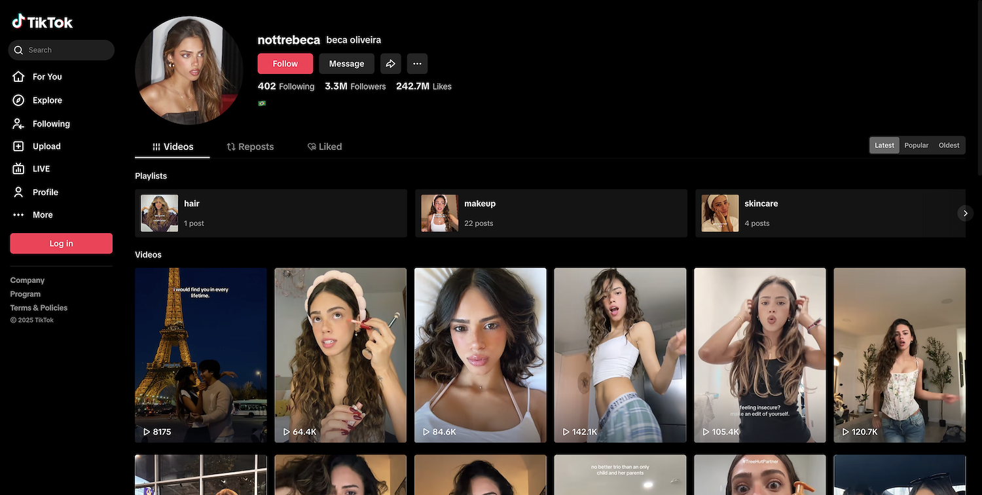This screenshot has height=495, width=982.
Task: Click the play icon beside 142.1K
Action: coord(566,432)
